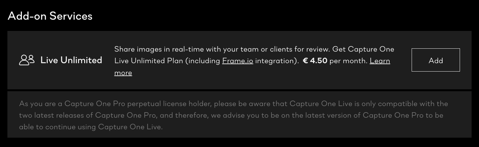Click the Live Unlimited title text

(x=71, y=60)
